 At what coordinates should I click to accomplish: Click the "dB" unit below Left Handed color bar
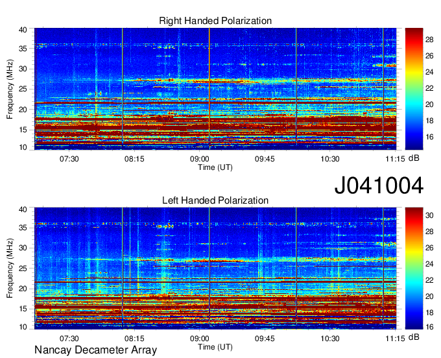414,337
